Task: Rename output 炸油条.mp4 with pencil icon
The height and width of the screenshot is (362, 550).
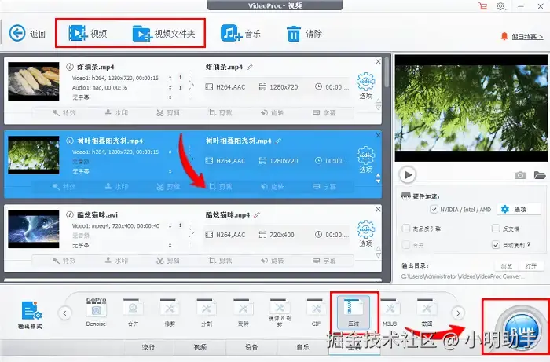Action: (249, 67)
